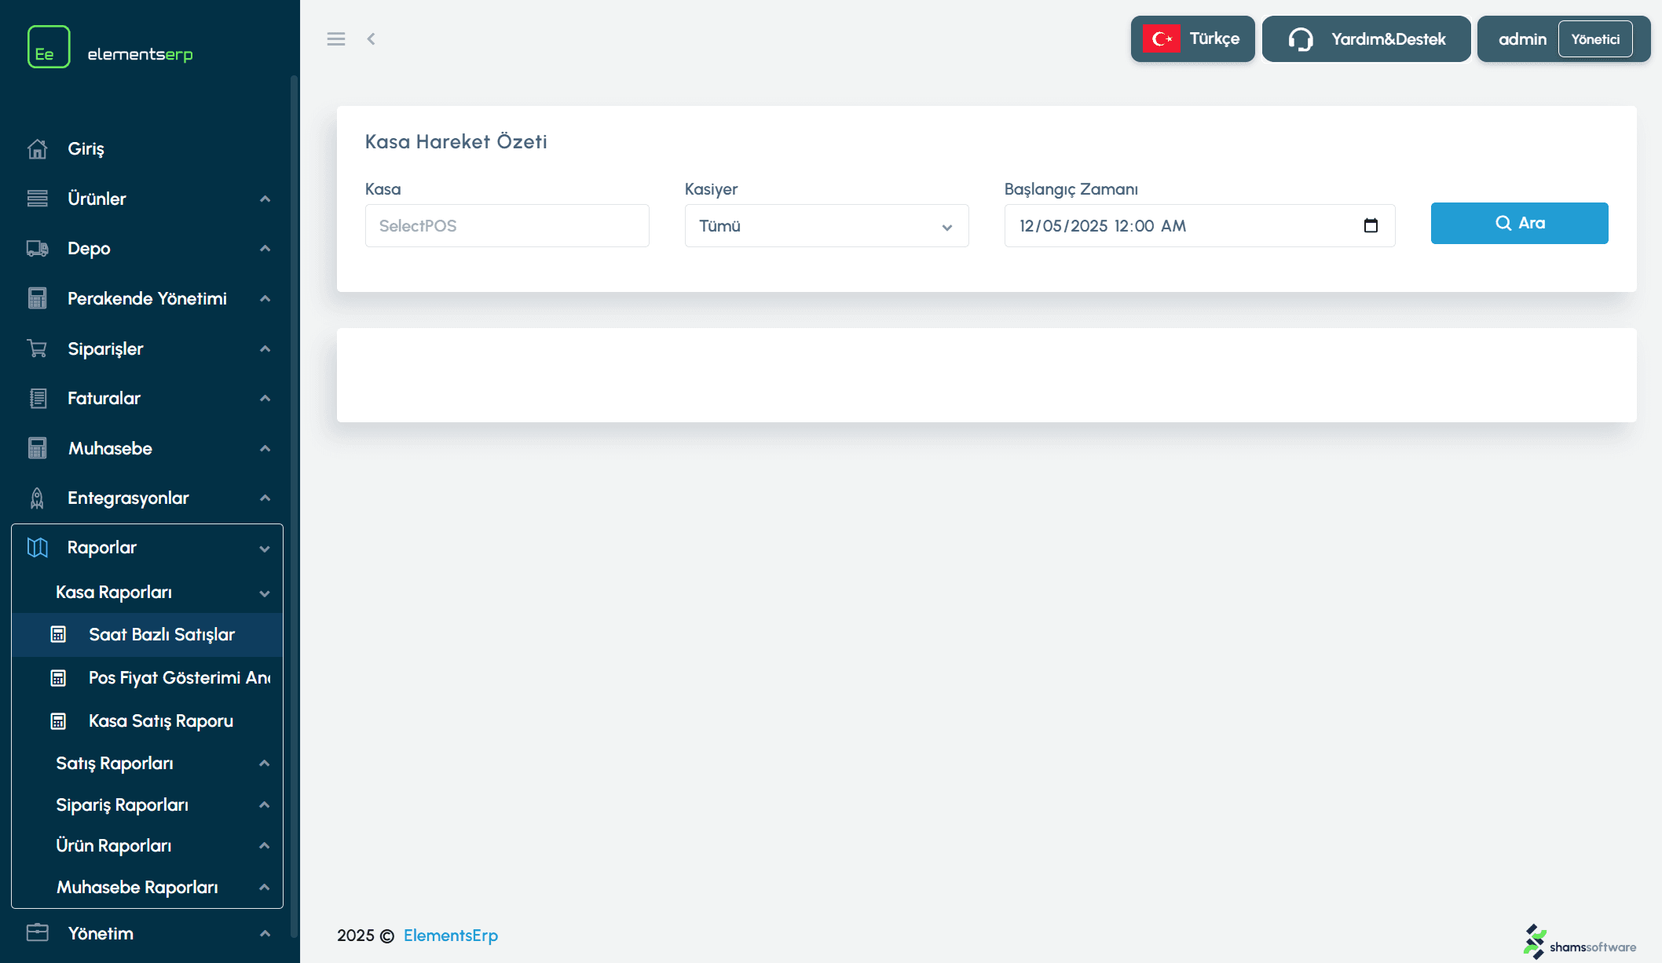Open the ElementsErp footer link
This screenshot has width=1662, height=963.
(451, 936)
